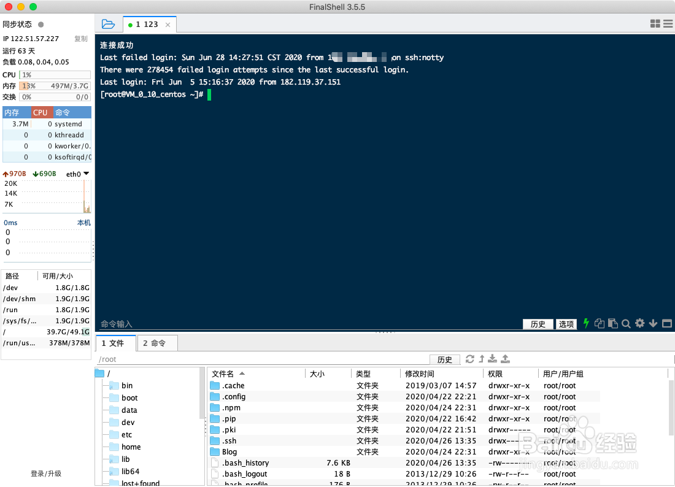Image resolution: width=675 pixels, height=487 pixels.
Task: Click the 选项 options button
Action: [x=566, y=324]
